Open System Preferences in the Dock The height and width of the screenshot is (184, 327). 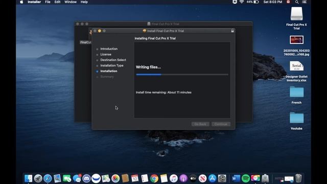tap(222, 178)
